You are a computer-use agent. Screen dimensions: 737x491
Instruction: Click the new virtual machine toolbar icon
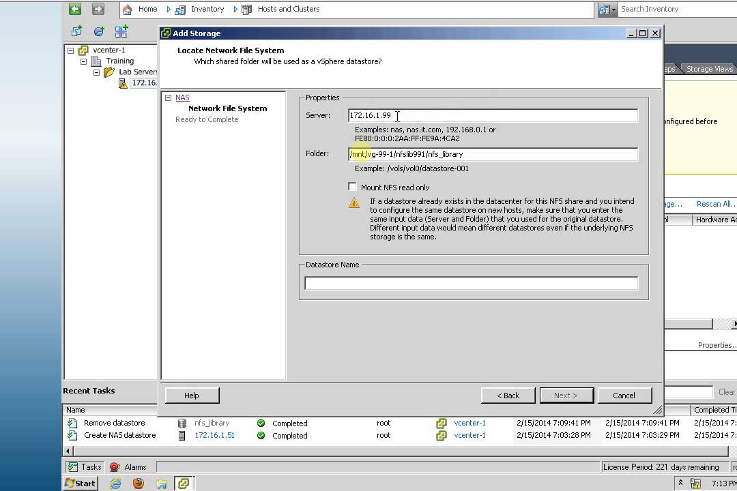coord(76,31)
